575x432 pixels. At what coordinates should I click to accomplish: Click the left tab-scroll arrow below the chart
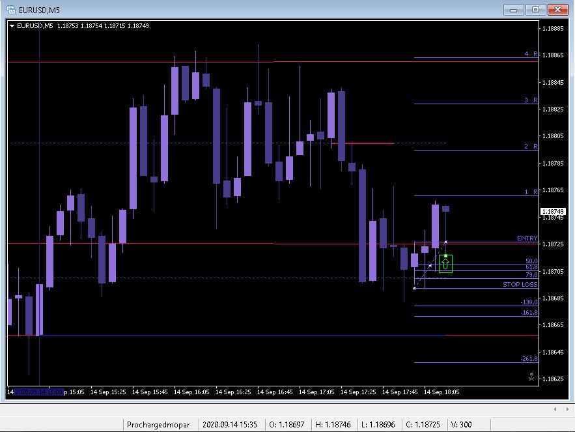(x=555, y=409)
